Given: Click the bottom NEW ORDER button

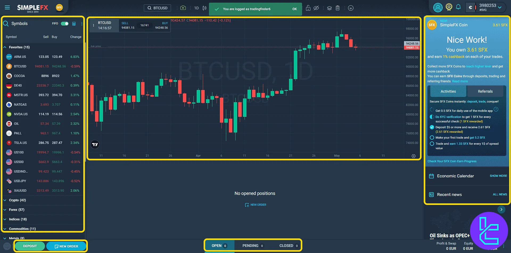Looking at the screenshot, I should coord(66,246).
